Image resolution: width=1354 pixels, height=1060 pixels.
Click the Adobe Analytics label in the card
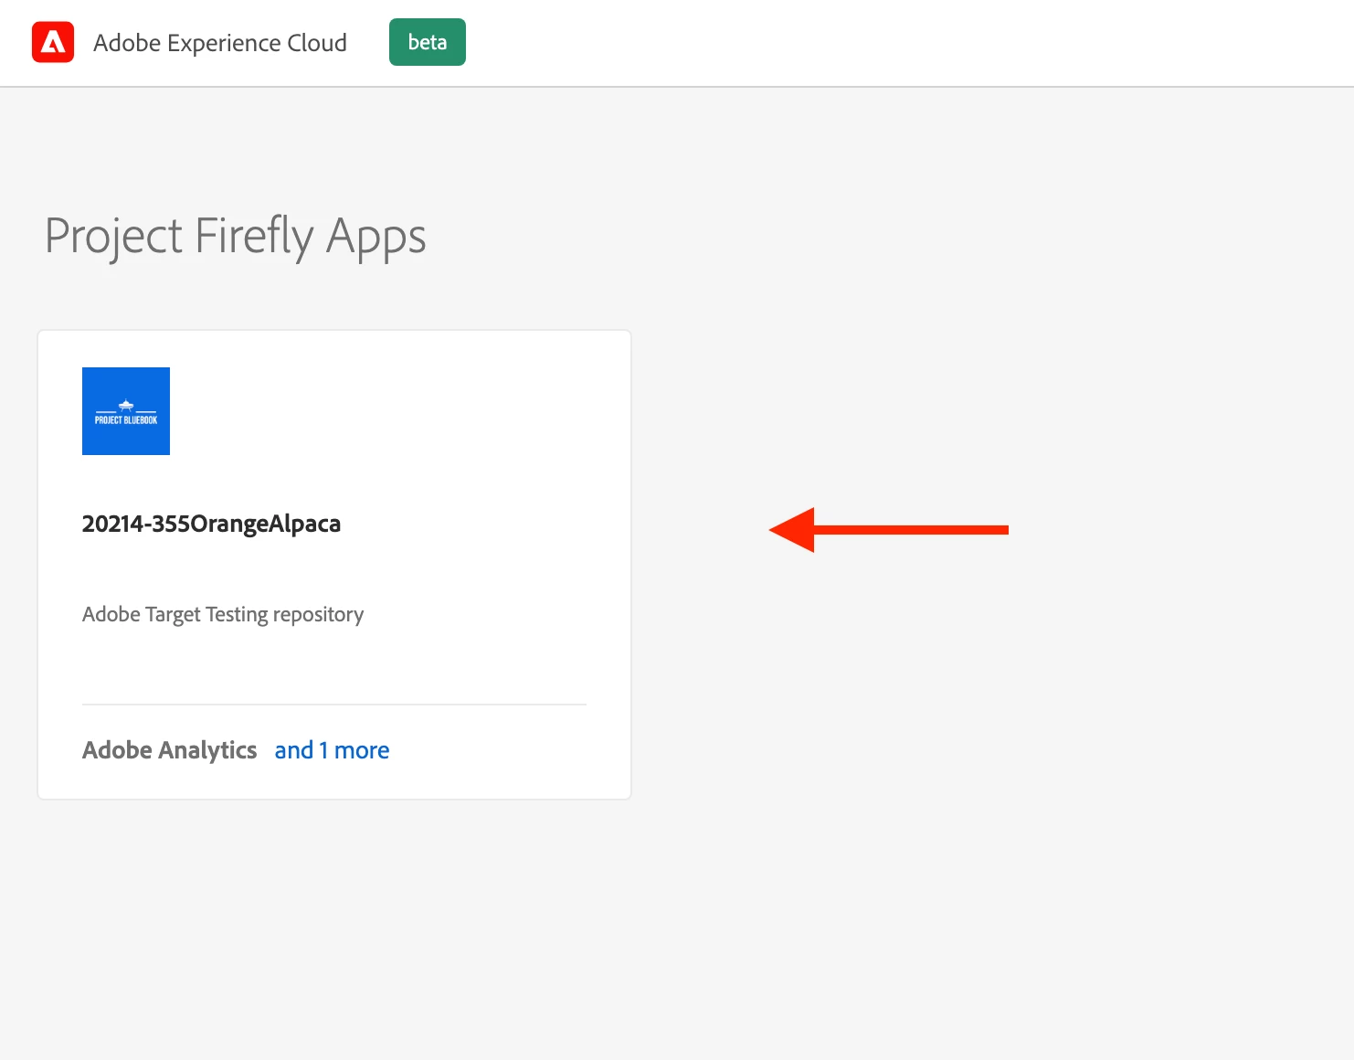coord(170,750)
